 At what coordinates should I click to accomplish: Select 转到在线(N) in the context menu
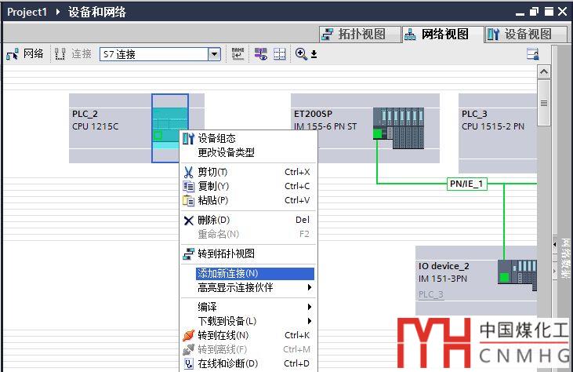coord(248,335)
